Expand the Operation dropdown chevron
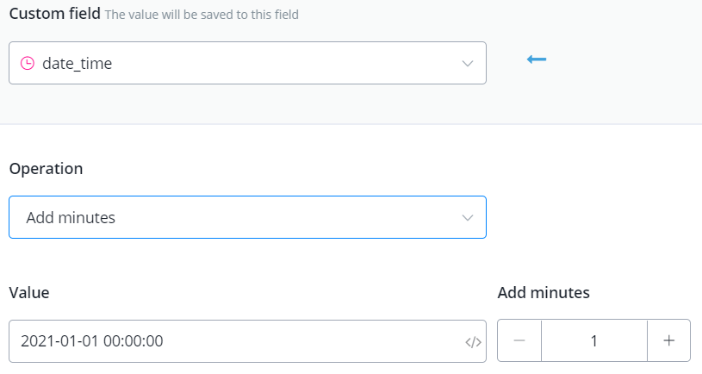The width and height of the screenshot is (702, 374). 468,218
